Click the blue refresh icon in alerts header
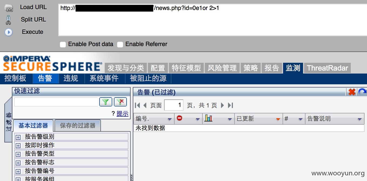This screenshot has width=367, height=181. (362, 92)
